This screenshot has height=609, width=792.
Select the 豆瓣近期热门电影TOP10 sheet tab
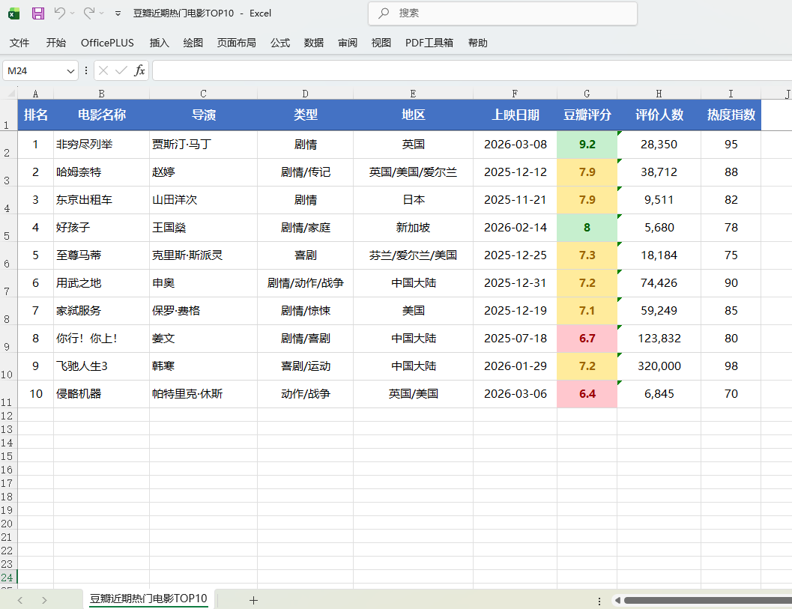(x=148, y=599)
